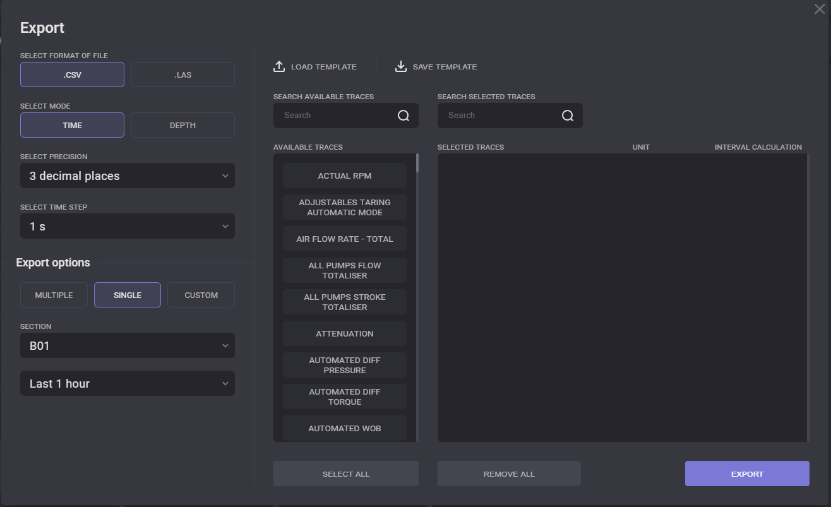
Task: Click the Save Template download icon
Action: pyautogui.click(x=400, y=66)
